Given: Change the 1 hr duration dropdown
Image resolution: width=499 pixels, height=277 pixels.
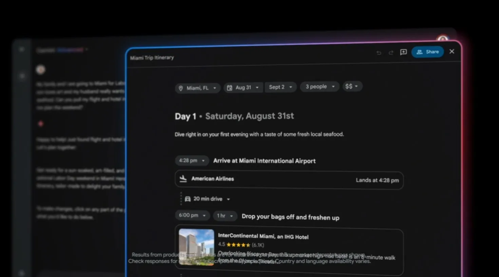Looking at the screenshot, I should pyautogui.click(x=225, y=216).
